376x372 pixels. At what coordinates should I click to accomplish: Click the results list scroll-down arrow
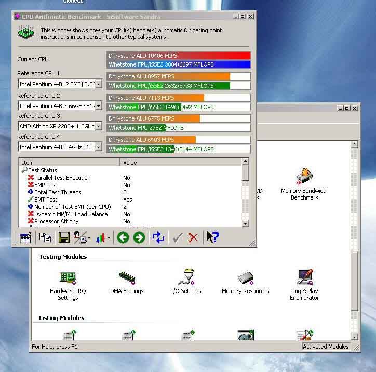[245, 224]
